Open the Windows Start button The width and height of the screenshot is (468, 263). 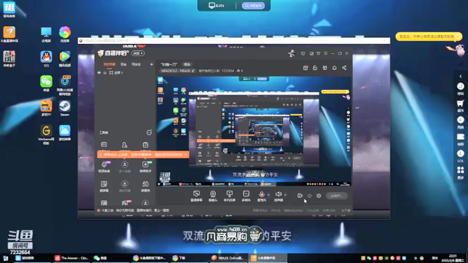[x=6, y=258]
